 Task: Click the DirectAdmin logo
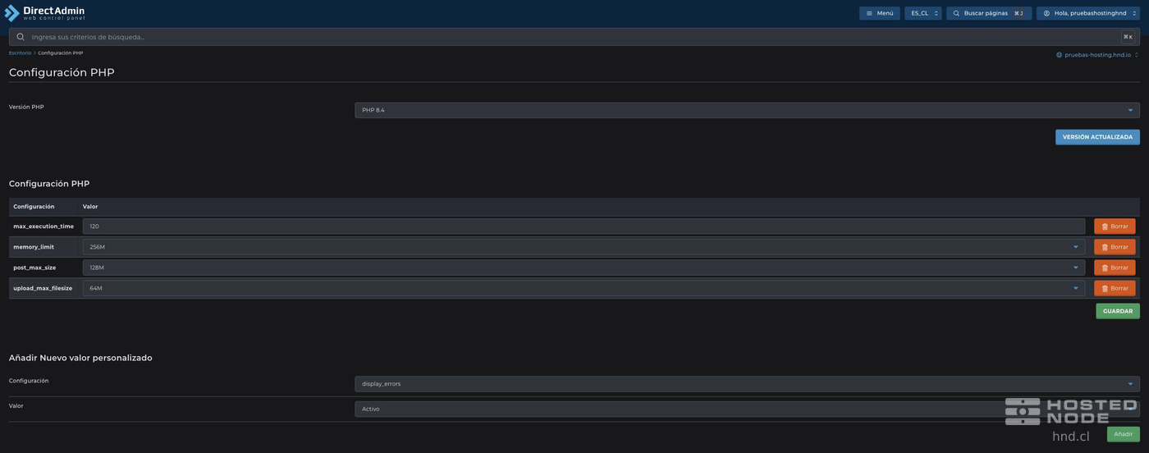click(x=44, y=12)
